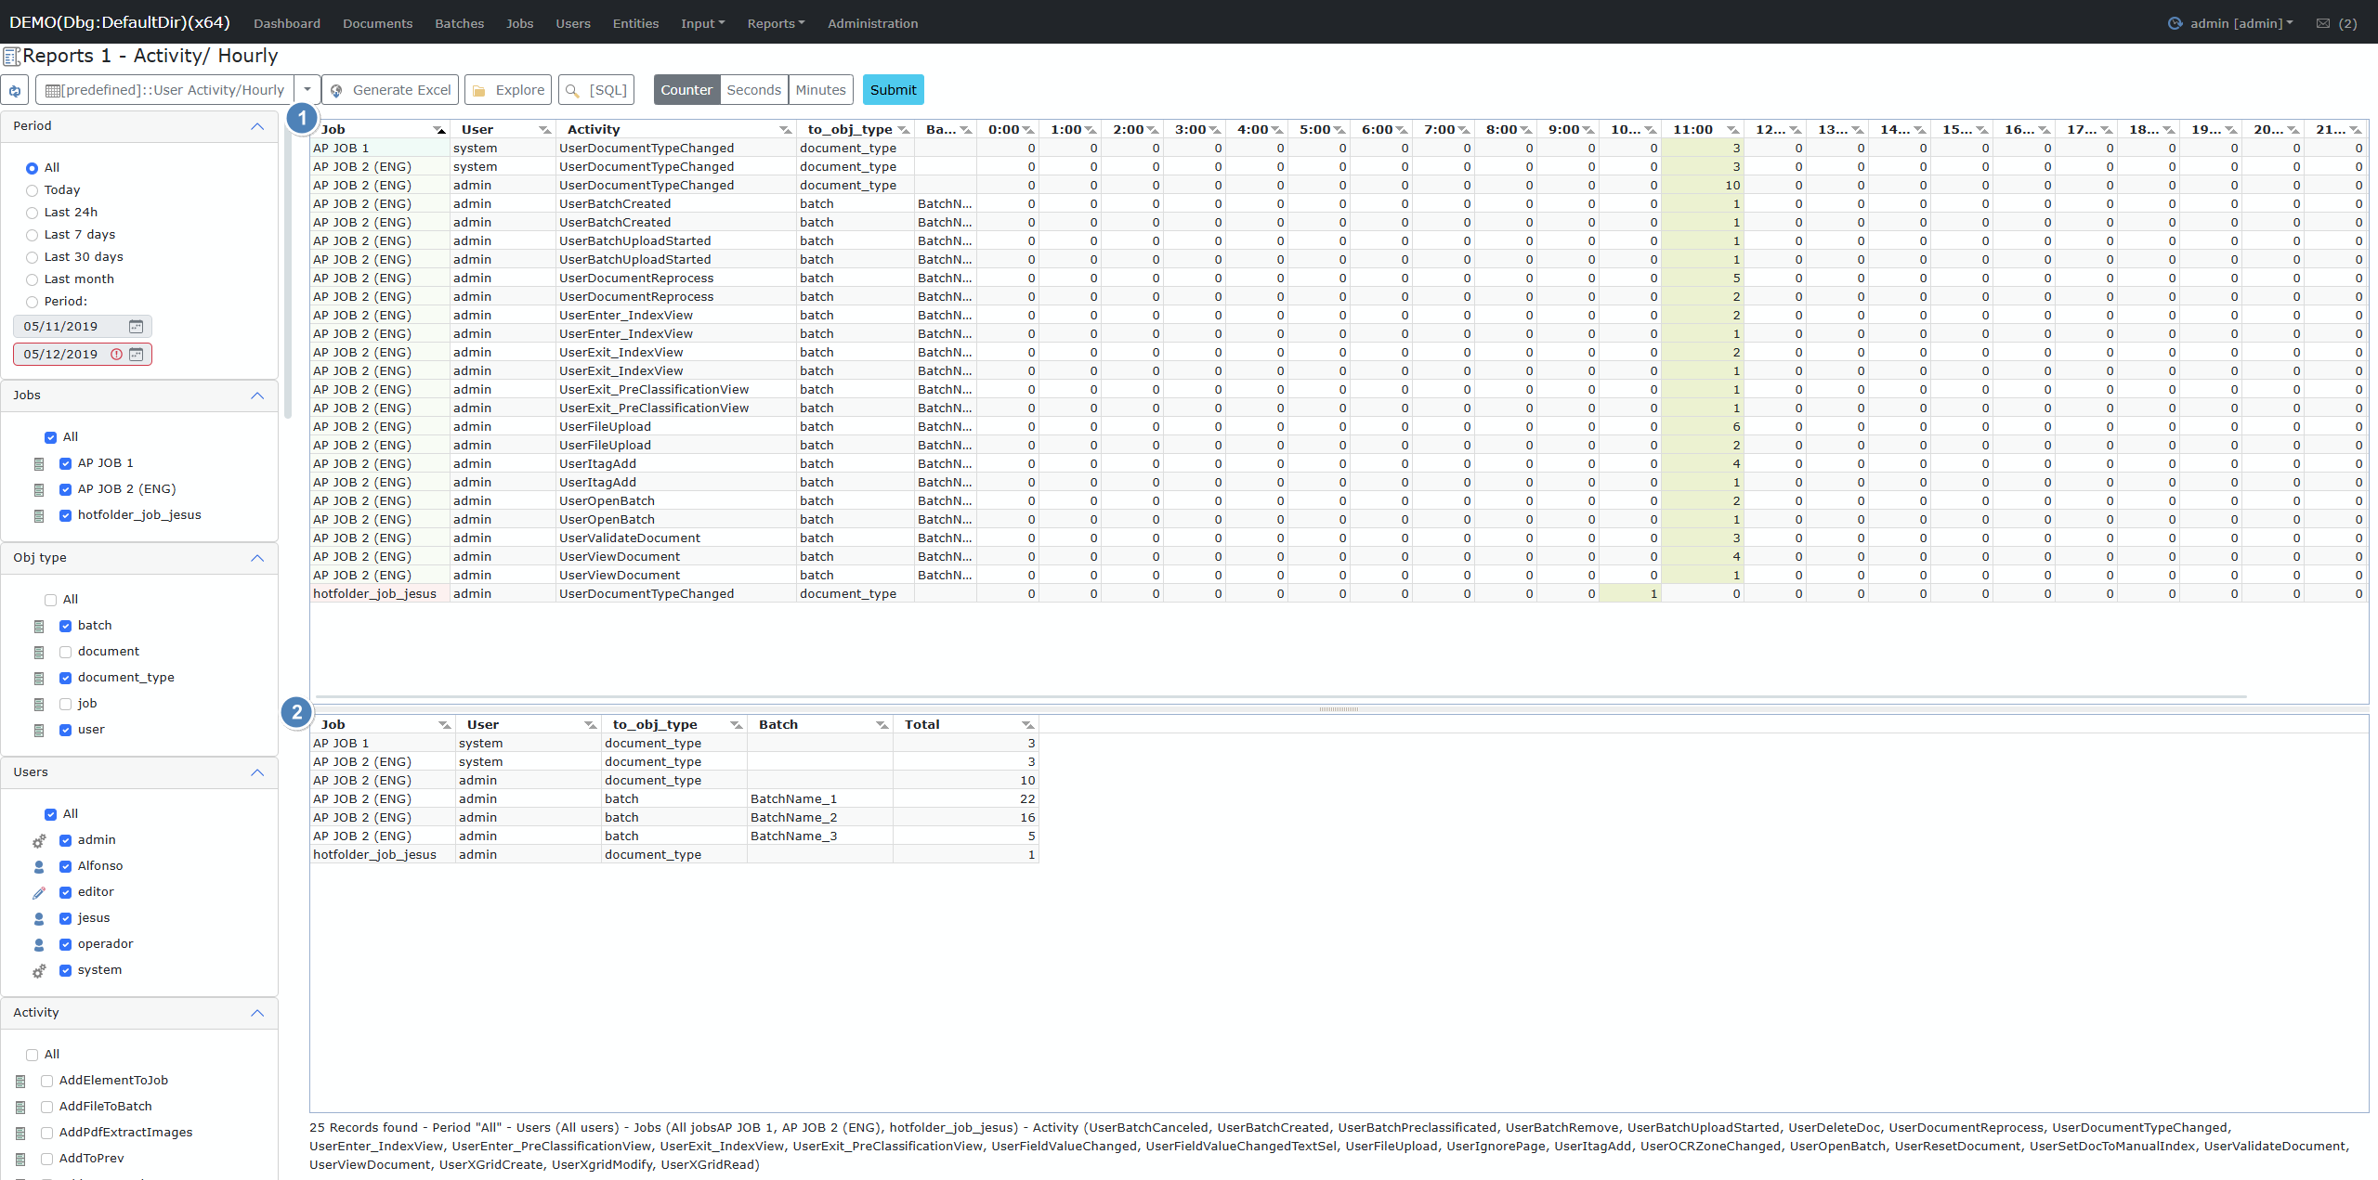Go to the Batches navigation item
Image resolution: width=2378 pixels, height=1180 pixels.
coord(459,23)
